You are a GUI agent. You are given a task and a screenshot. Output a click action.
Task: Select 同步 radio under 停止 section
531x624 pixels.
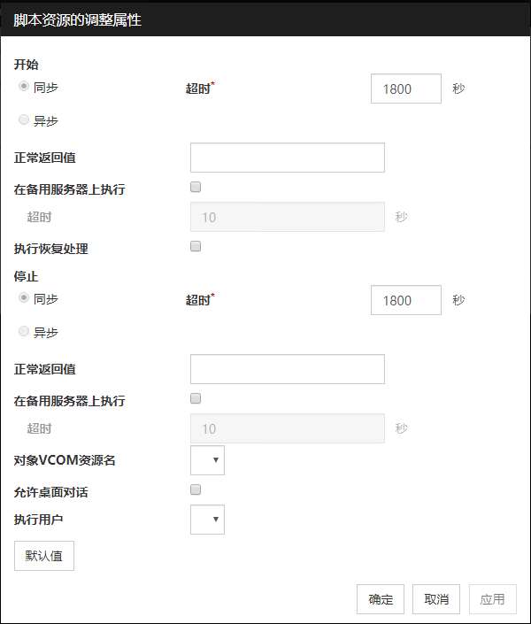tap(24, 299)
